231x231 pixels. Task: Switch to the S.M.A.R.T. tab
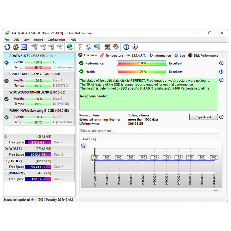136,55
